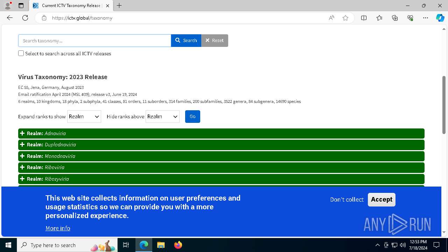Activate Read aloud icon
Image resolution: width=448 pixels, height=252 pixels.
point(331,18)
